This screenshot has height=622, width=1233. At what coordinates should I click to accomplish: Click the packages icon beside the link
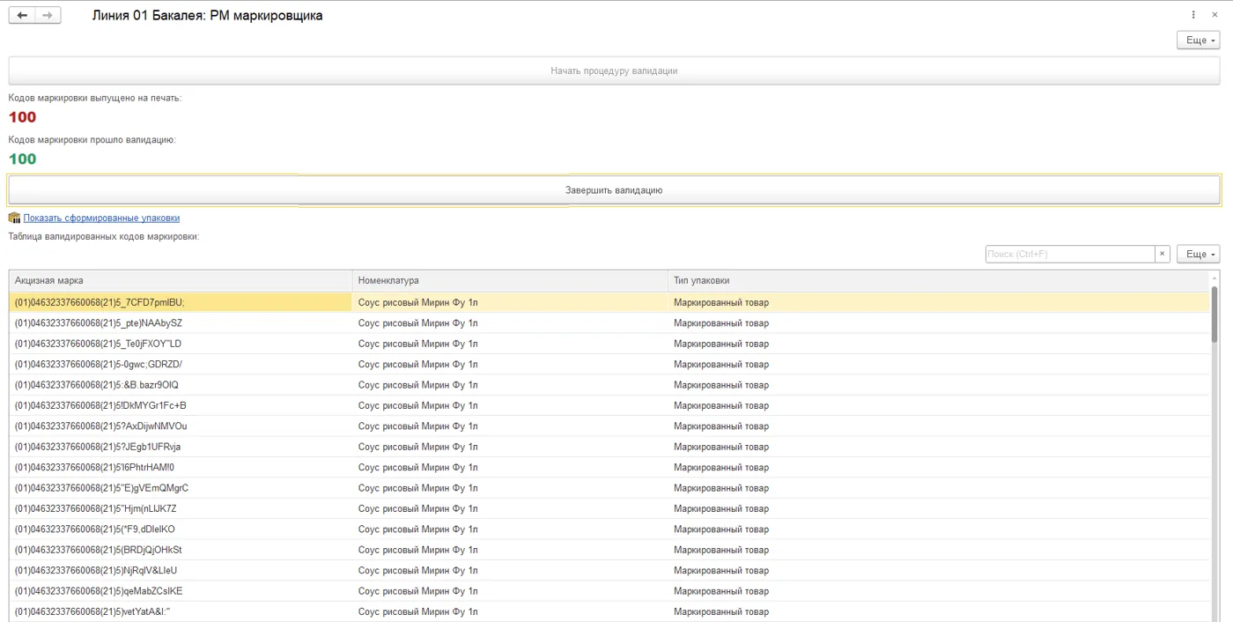tap(14, 218)
